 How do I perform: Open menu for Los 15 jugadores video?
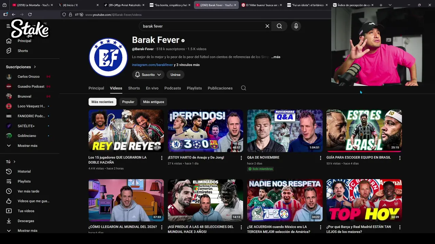[162, 158]
